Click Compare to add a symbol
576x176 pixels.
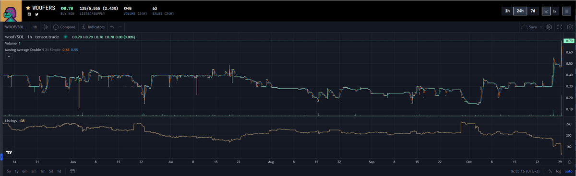64,27
